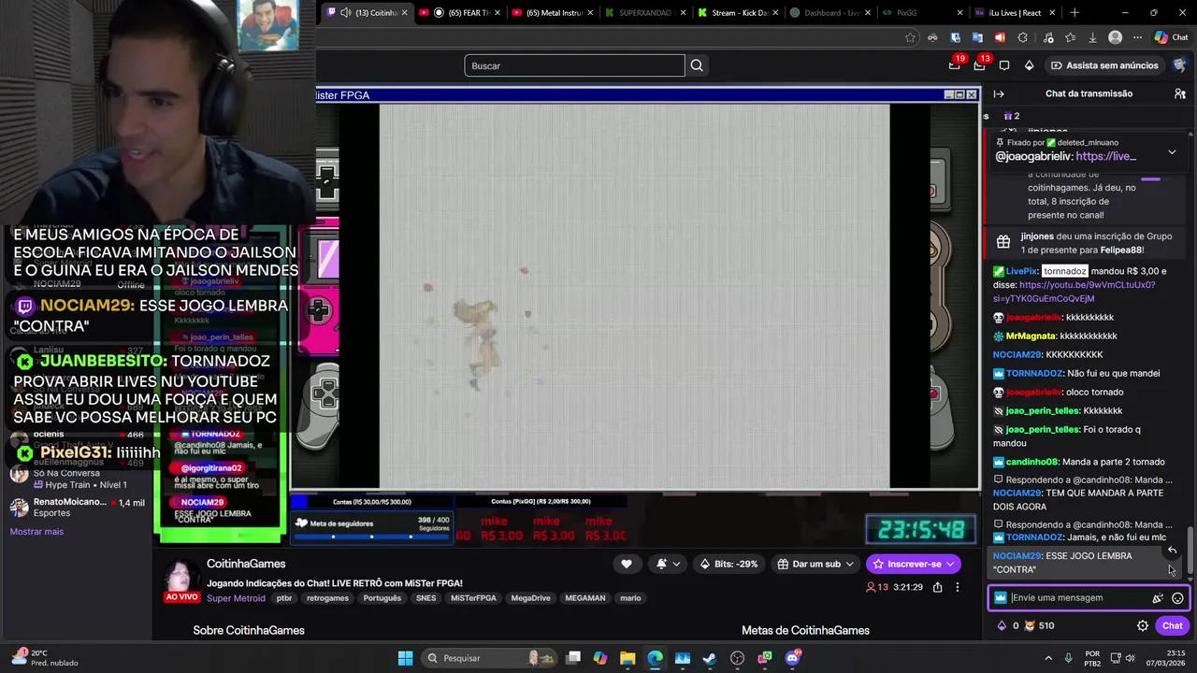1197x673 pixels.
Task: Expand the pinned message chevron
Action: (x=1172, y=151)
